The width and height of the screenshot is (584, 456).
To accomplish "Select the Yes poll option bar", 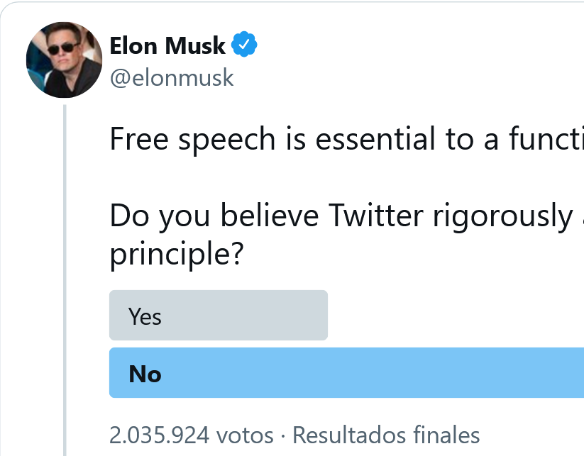I will [219, 316].
